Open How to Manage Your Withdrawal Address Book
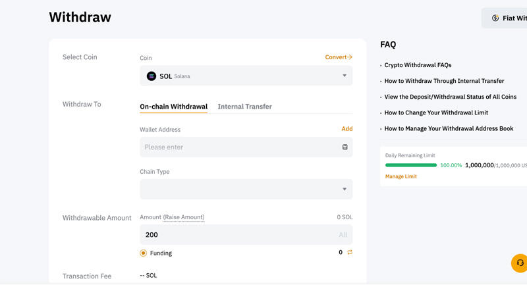The image size is (527, 285). pos(449,128)
